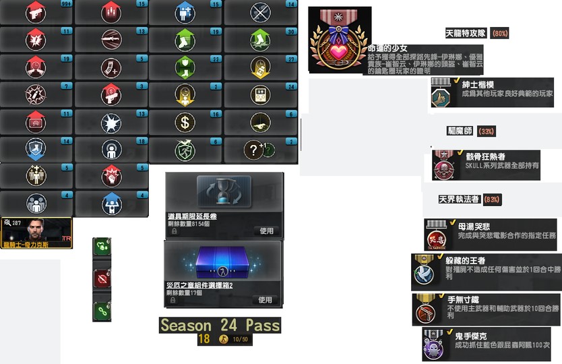This screenshot has width=562, height=364.
Task: Choose the dollar sign icon with count 16
Action: [185, 122]
